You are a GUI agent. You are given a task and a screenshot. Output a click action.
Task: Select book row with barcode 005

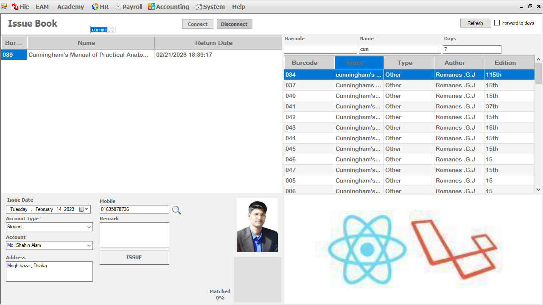(409, 180)
